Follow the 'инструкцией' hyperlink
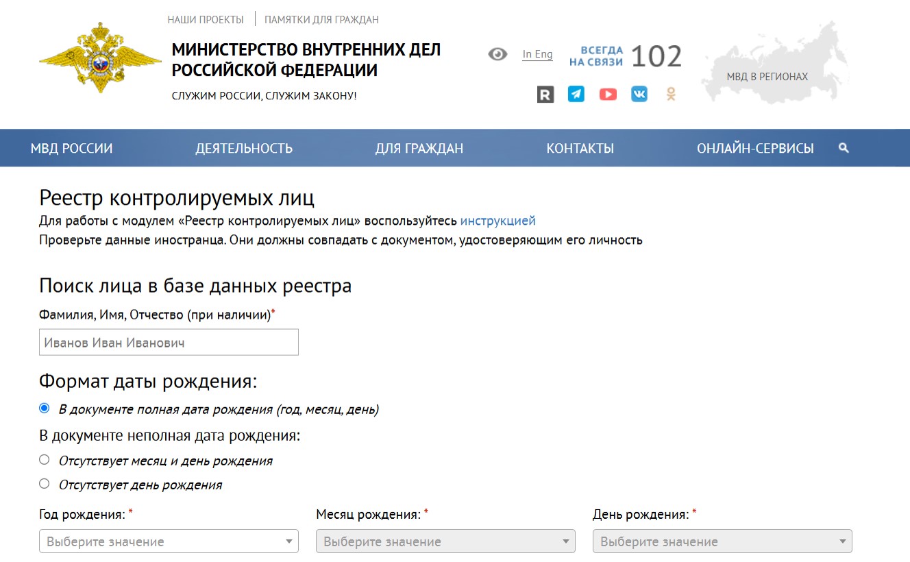 pos(497,221)
